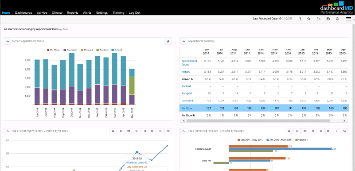Click the trash delete icon in top toolbar
This screenshot has width=355, height=171.
[337, 19]
